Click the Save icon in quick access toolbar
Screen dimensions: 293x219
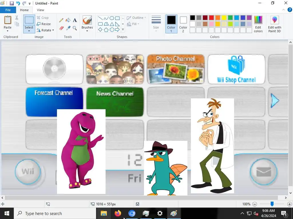(x=11, y=3)
